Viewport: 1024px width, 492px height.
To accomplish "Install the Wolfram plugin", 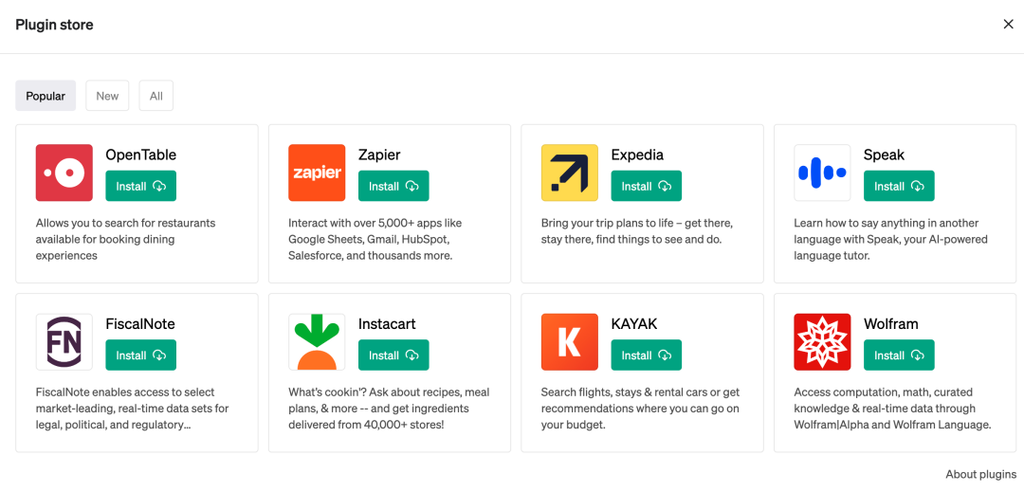I will (x=899, y=355).
